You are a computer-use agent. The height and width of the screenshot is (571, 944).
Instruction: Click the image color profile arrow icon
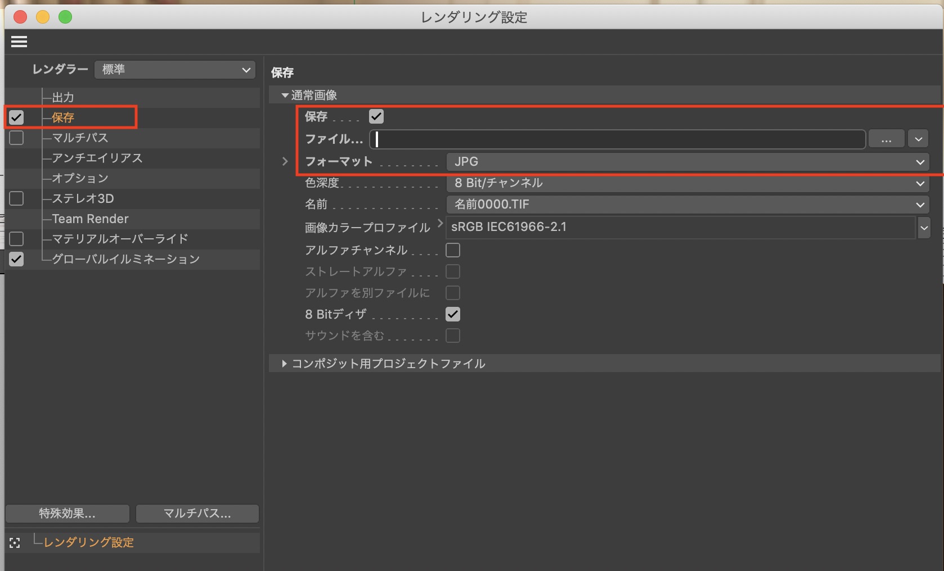click(440, 224)
